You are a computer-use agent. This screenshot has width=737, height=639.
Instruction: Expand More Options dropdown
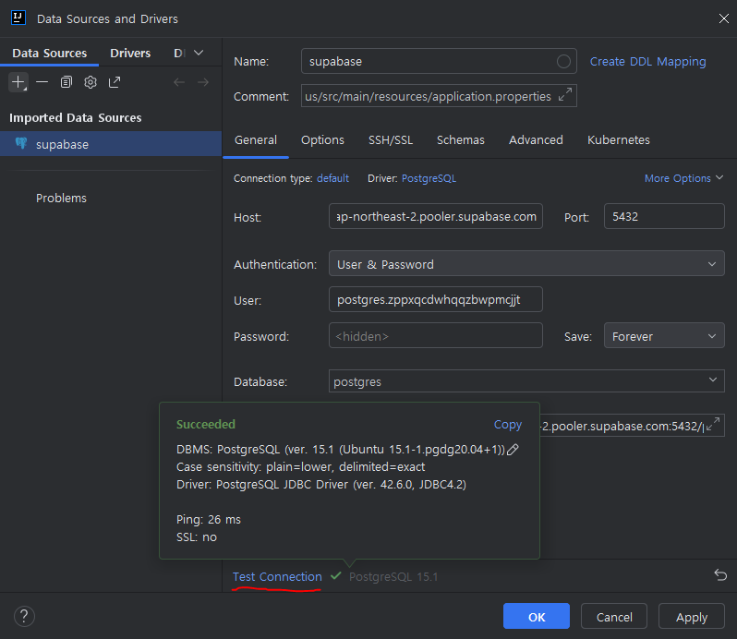point(683,178)
